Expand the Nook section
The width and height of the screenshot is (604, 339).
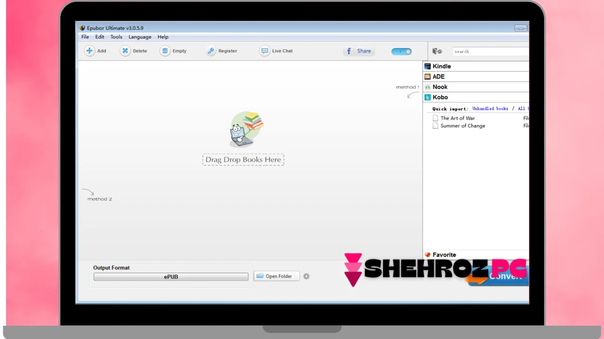(476, 87)
